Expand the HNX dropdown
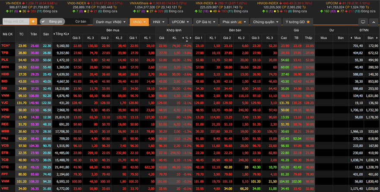Screen dimensions: 380x192 (x=158, y=22)
